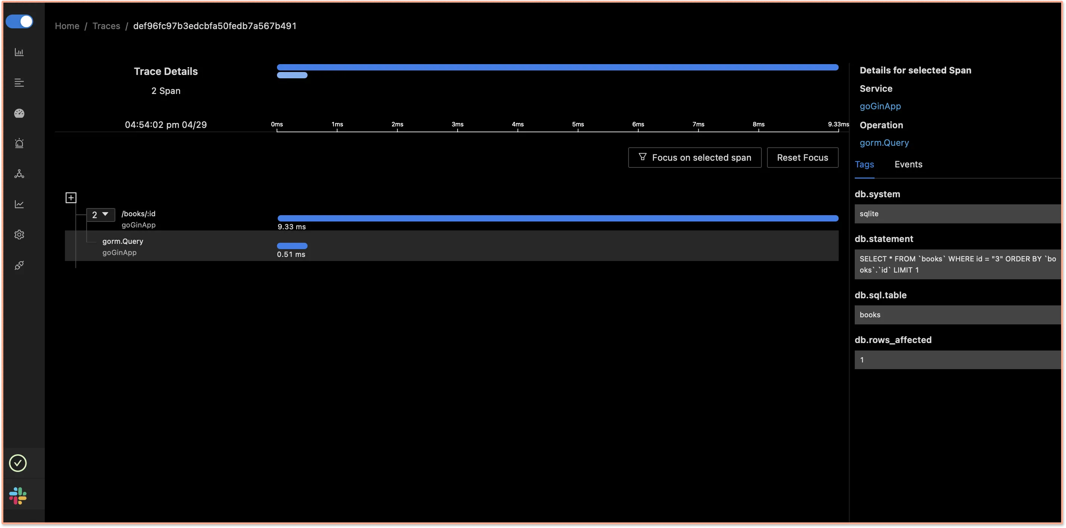Click the 04:54:02 pm 04/29 timestamp
The height and width of the screenshot is (528, 1066).
pos(165,125)
